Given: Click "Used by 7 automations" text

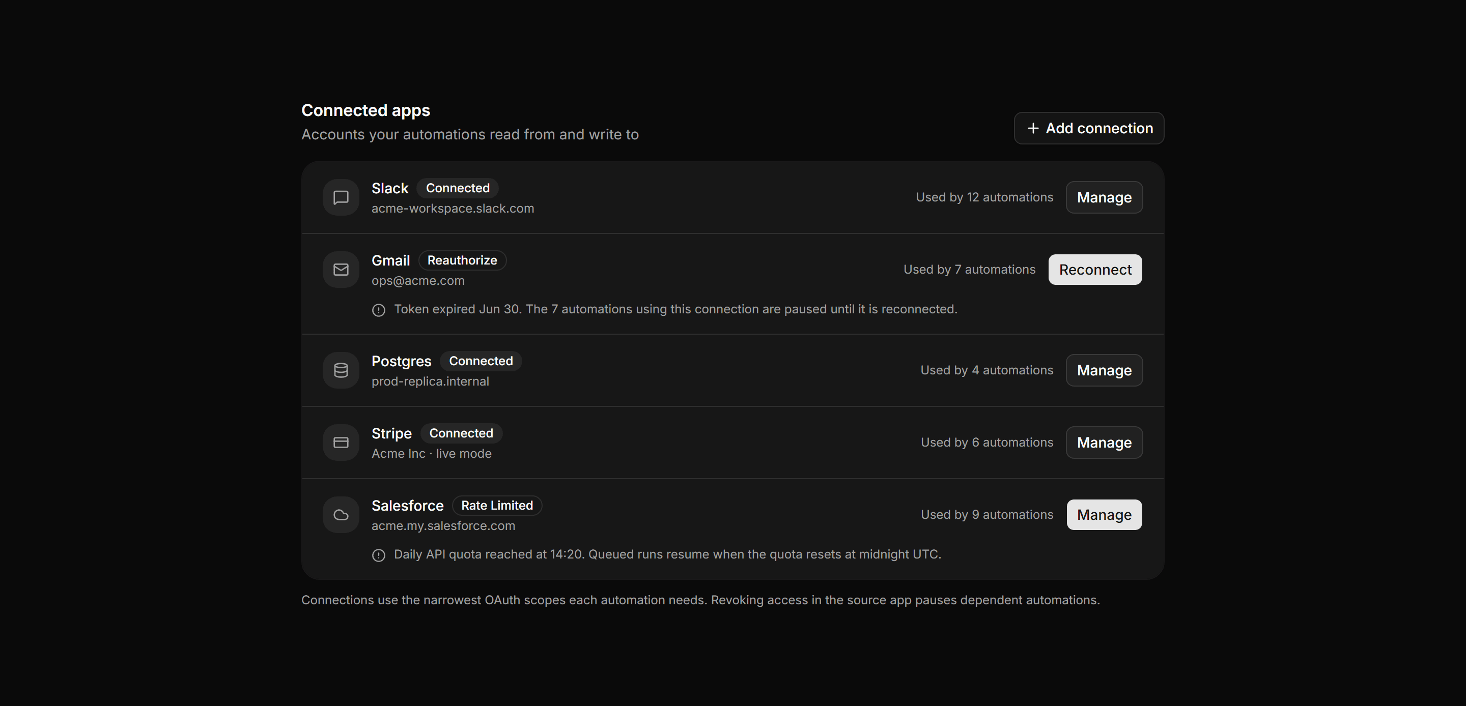Looking at the screenshot, I should tap(970, 270).
